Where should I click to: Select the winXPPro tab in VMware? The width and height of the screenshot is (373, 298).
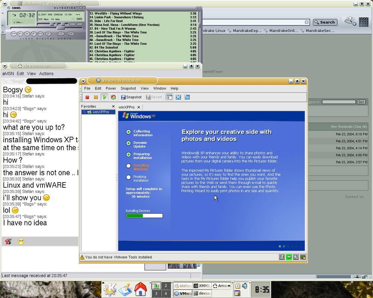click(x=126, y=107)
